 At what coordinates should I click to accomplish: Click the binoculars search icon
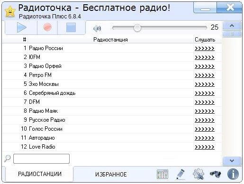coord(215,174)
